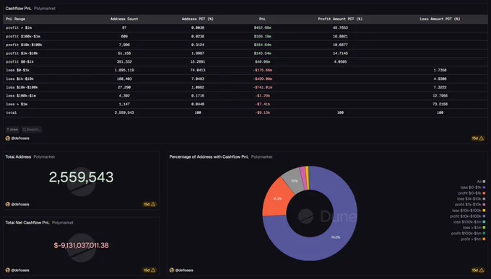491x279 pixels.
Task: Click PnL cell -$1.29b
Action: [x=263, y=96]
